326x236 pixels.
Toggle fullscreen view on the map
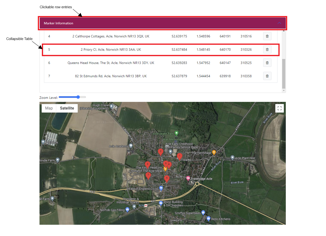280,108
